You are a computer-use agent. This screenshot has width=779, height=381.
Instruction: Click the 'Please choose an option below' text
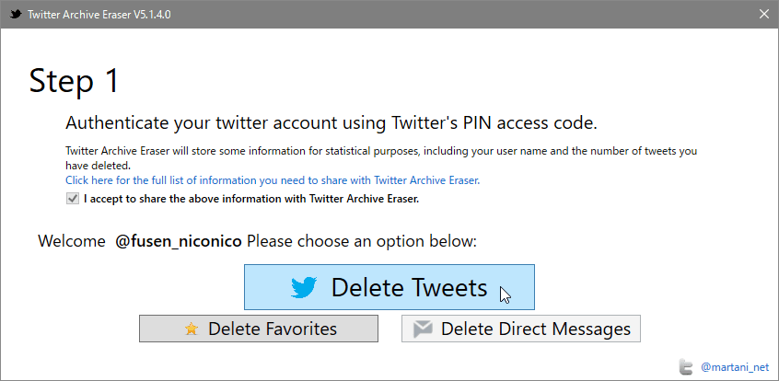[362, 242]
